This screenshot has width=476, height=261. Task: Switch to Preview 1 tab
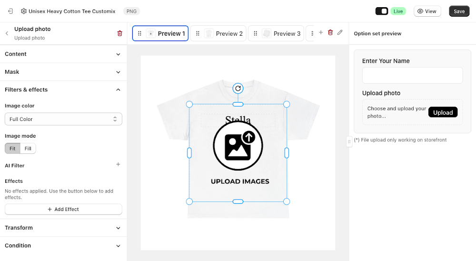pos(160,33)
